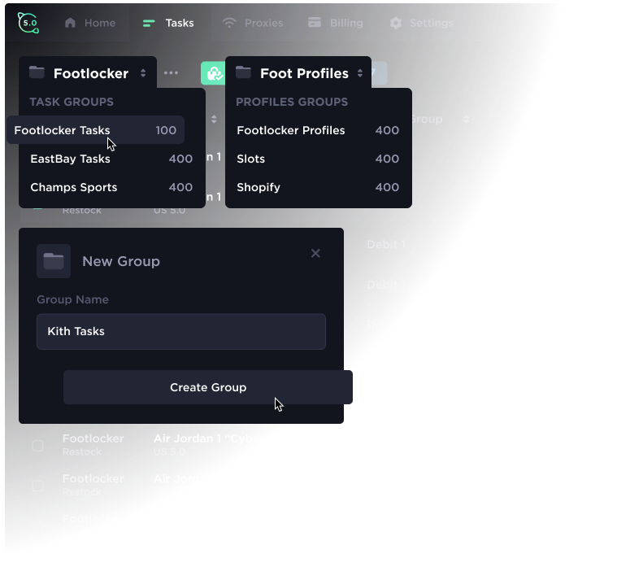617x580 pixels.
Task: Close the New Group dialog
Action: coord(315,253)
